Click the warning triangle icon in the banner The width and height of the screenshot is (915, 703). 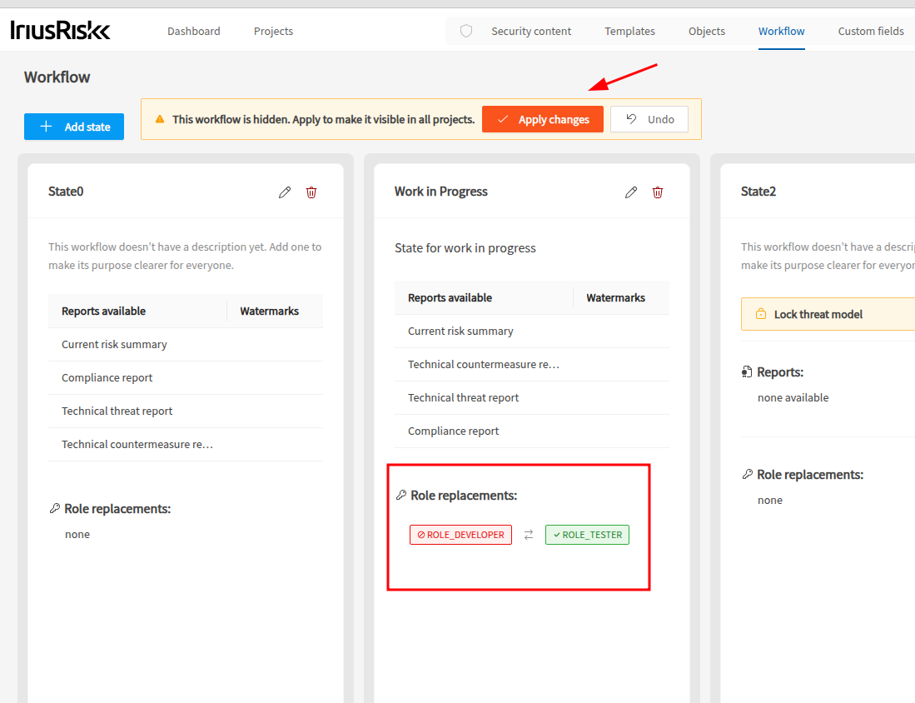(160, 119)
